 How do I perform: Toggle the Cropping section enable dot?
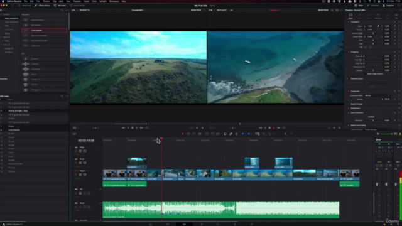tap(349, 52)
